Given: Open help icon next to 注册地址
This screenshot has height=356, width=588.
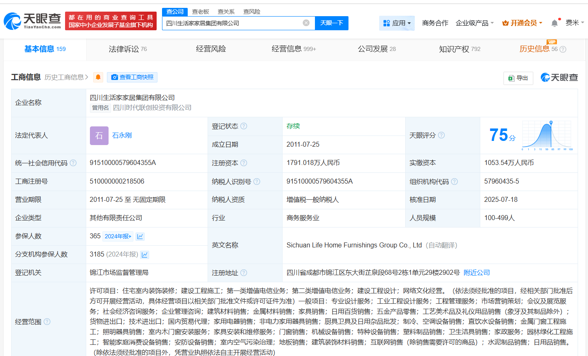Looking at the screenshot, I should tap(244, 273).
